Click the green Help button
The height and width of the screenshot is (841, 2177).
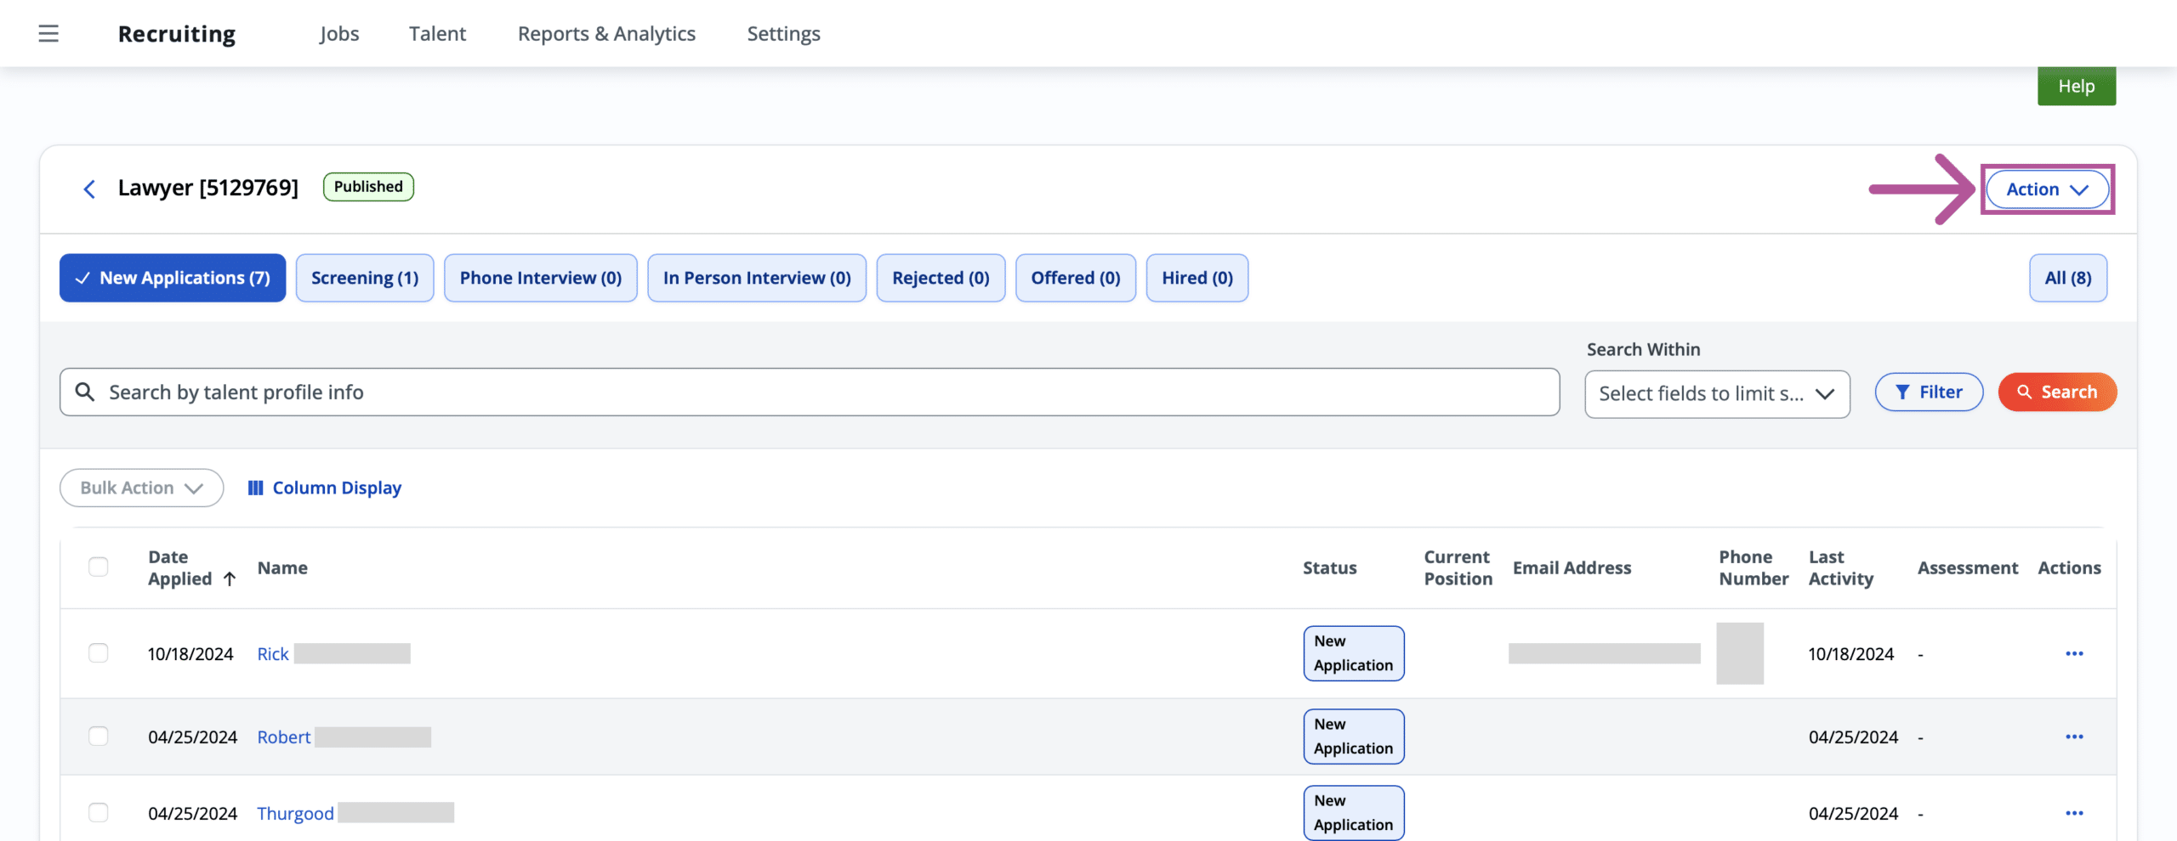(x=2076, y=86)
